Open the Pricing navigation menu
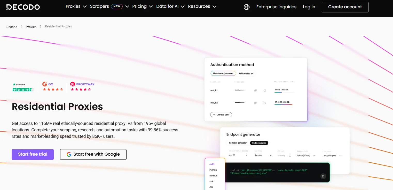 [x=139, y=6]
